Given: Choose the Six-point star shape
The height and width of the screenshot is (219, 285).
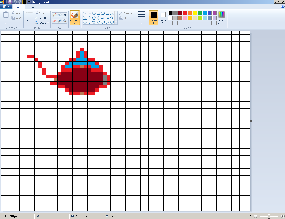Looking at the screenshot, I should coord(98,22).
